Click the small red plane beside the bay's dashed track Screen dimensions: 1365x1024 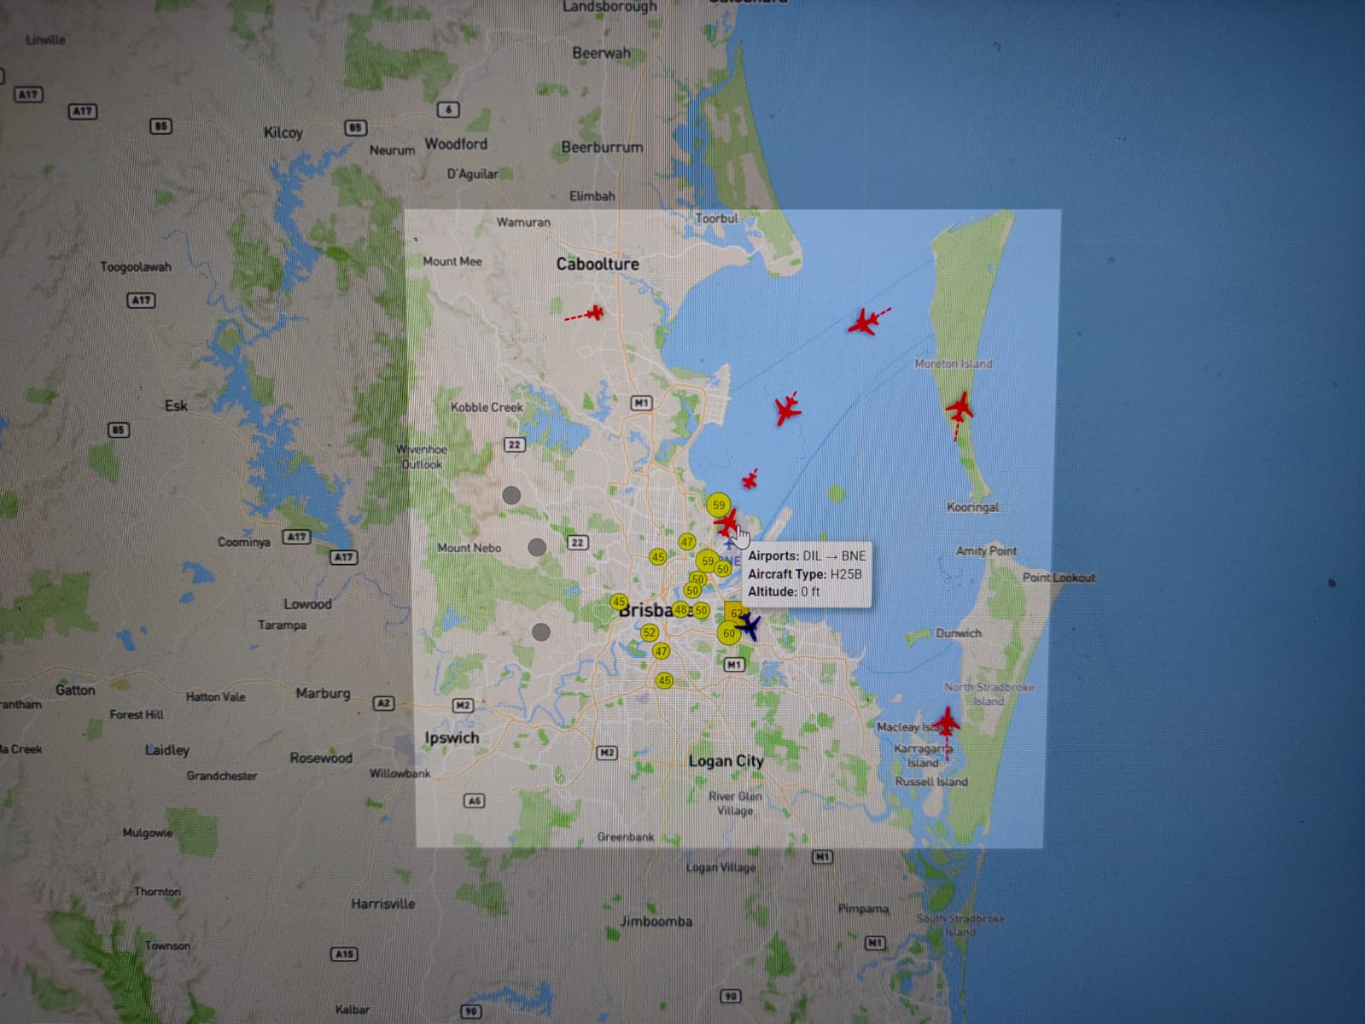click(x=750, y=480)
